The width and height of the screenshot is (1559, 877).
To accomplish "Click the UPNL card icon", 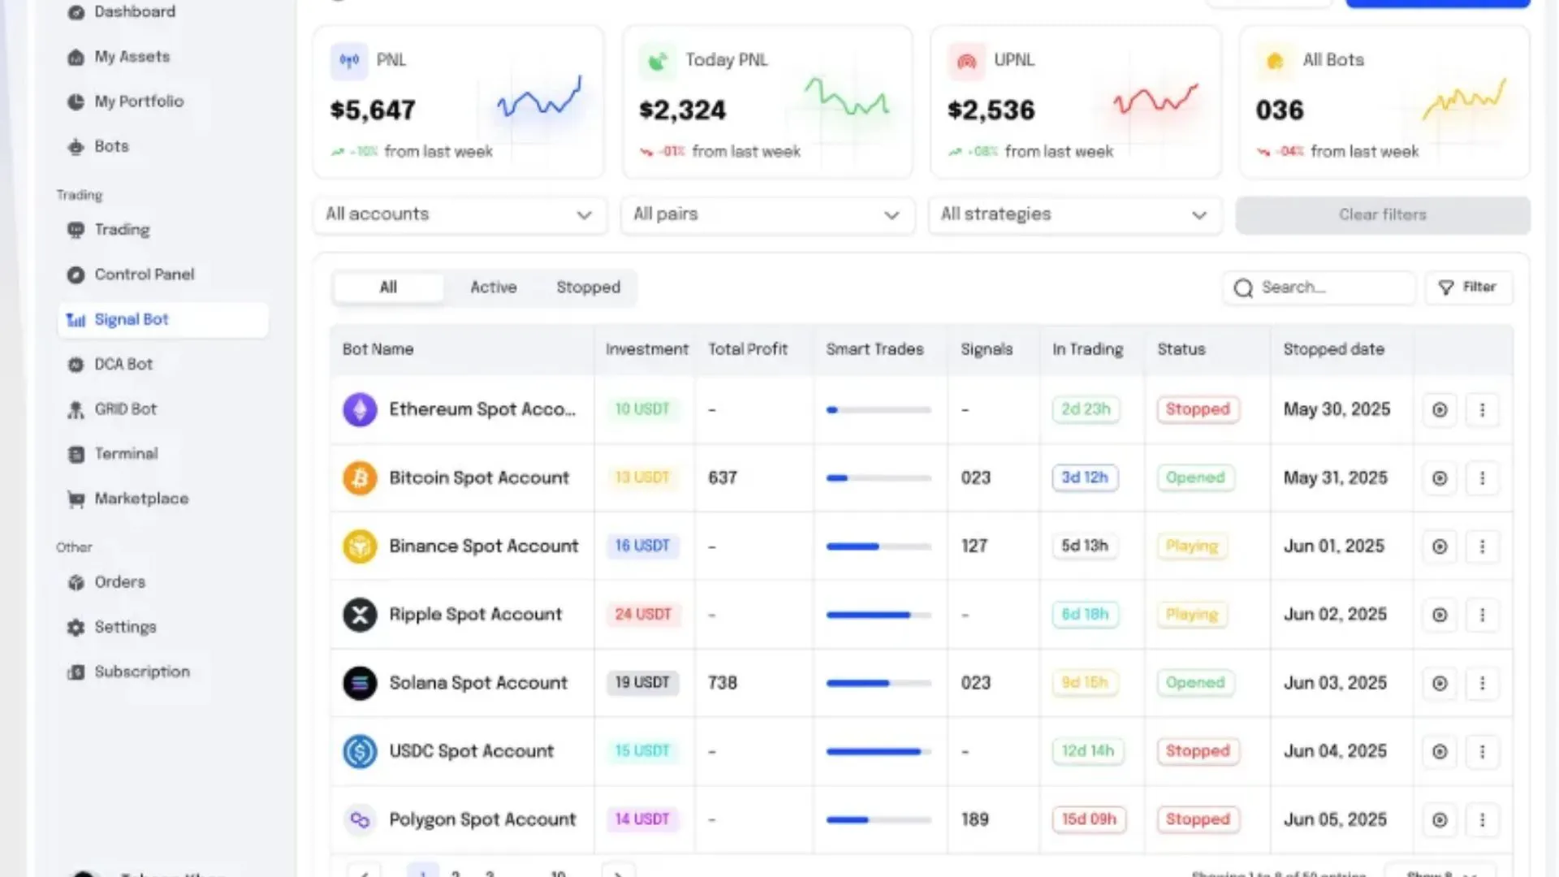I will [x=966, y=60].
